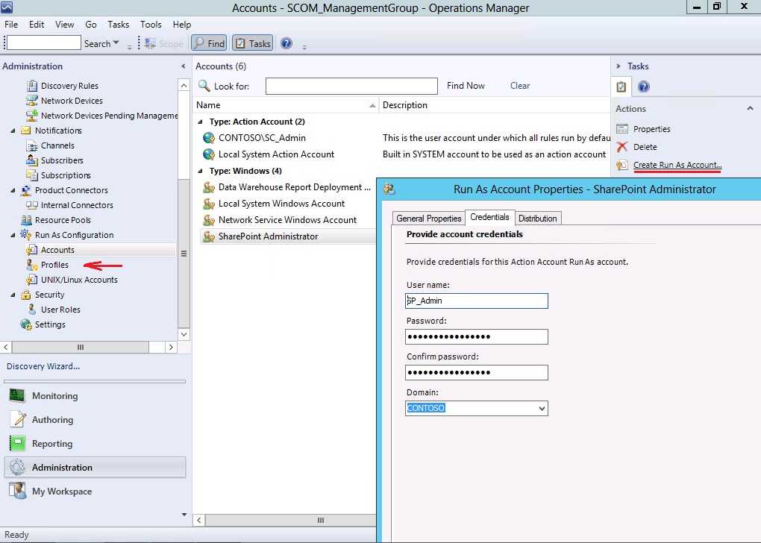The height and width of the screenshot is (543, 761).
Task: Click the Network Devices icon
Action: (32, 101)
